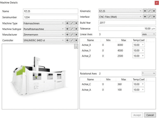159x119 pixels.
Task: Click the Cancel button
Action: tap(150, 115)
